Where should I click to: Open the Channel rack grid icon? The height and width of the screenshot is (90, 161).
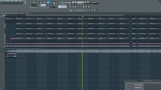coord(73,7)
